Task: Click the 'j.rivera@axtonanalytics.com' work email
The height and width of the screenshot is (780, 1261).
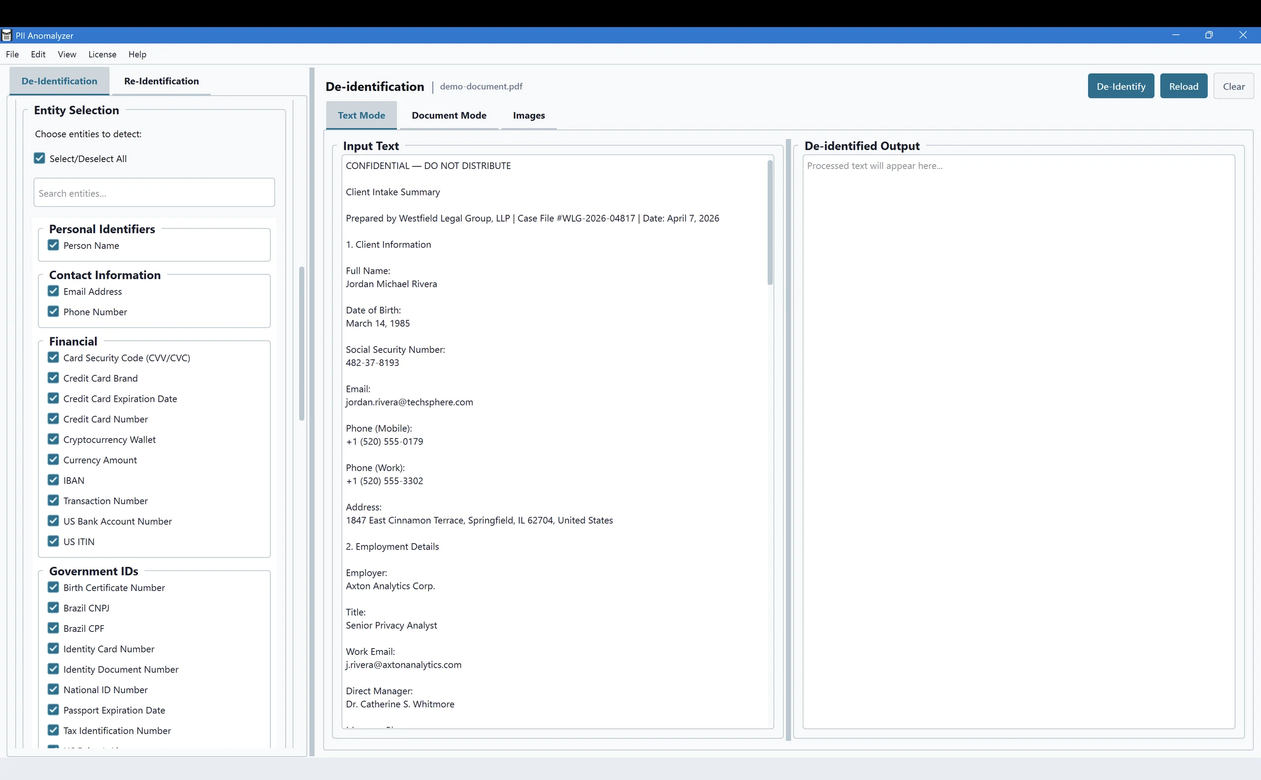Action: (x=403, y=664)
